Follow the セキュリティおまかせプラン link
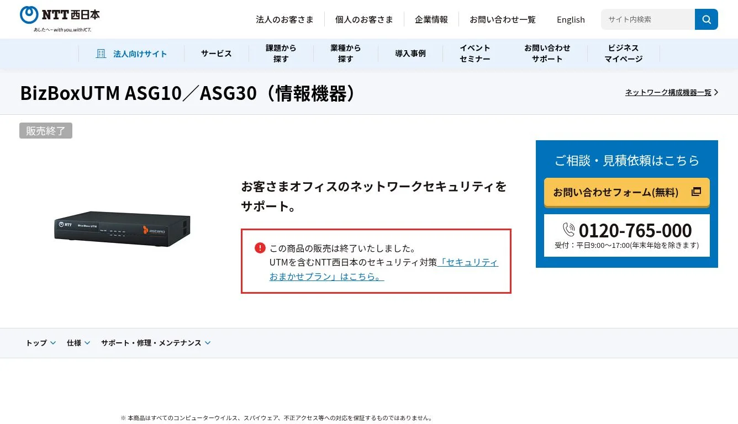Viewport: 738px width, 424px height. (384, 269)
